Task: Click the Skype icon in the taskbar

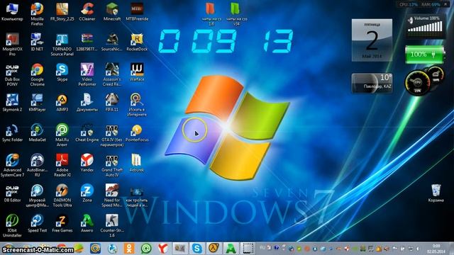Action: (x=197, y=249)
